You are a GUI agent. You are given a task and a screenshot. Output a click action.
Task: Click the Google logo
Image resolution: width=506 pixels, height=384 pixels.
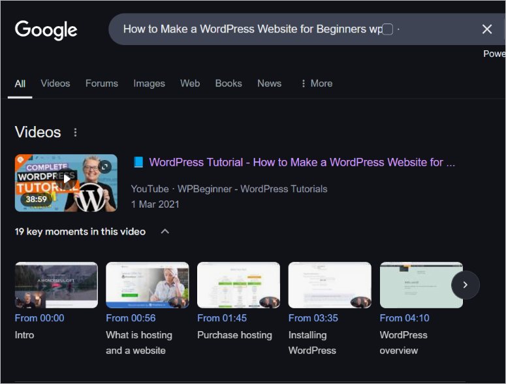(x=46, y=30)
